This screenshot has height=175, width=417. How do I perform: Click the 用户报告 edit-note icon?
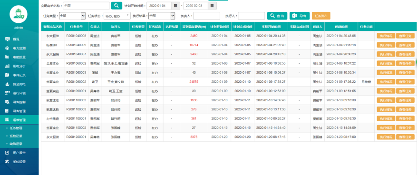click(x=8, y=153)
